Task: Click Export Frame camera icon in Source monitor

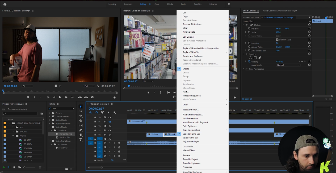Action: [x=92, y=97]
